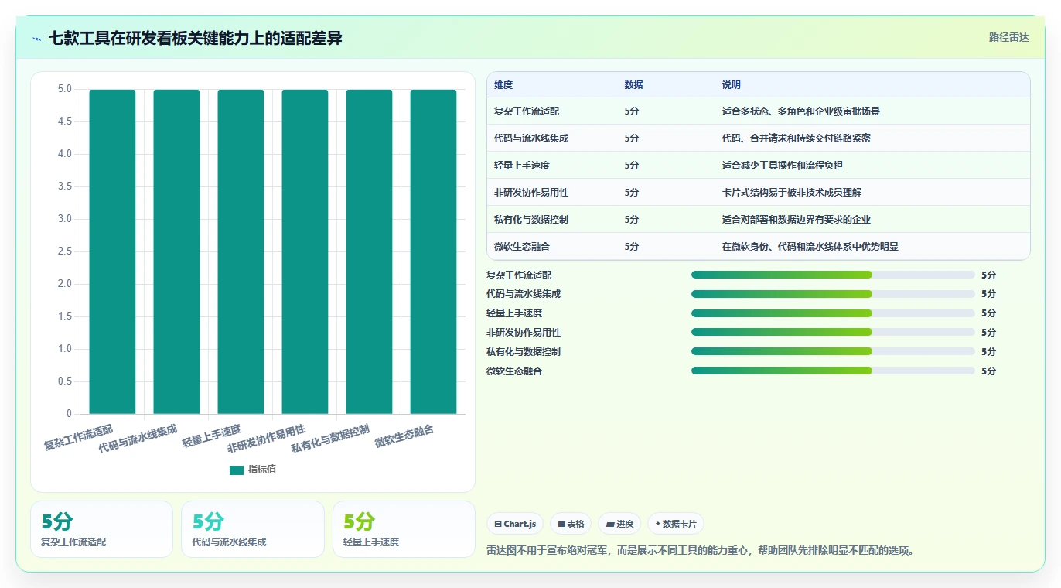Click the 微软生态融合 progress bar
The height and width of the screenshot is (588, 1061).
pyautogui.click(x=833, y=371)
